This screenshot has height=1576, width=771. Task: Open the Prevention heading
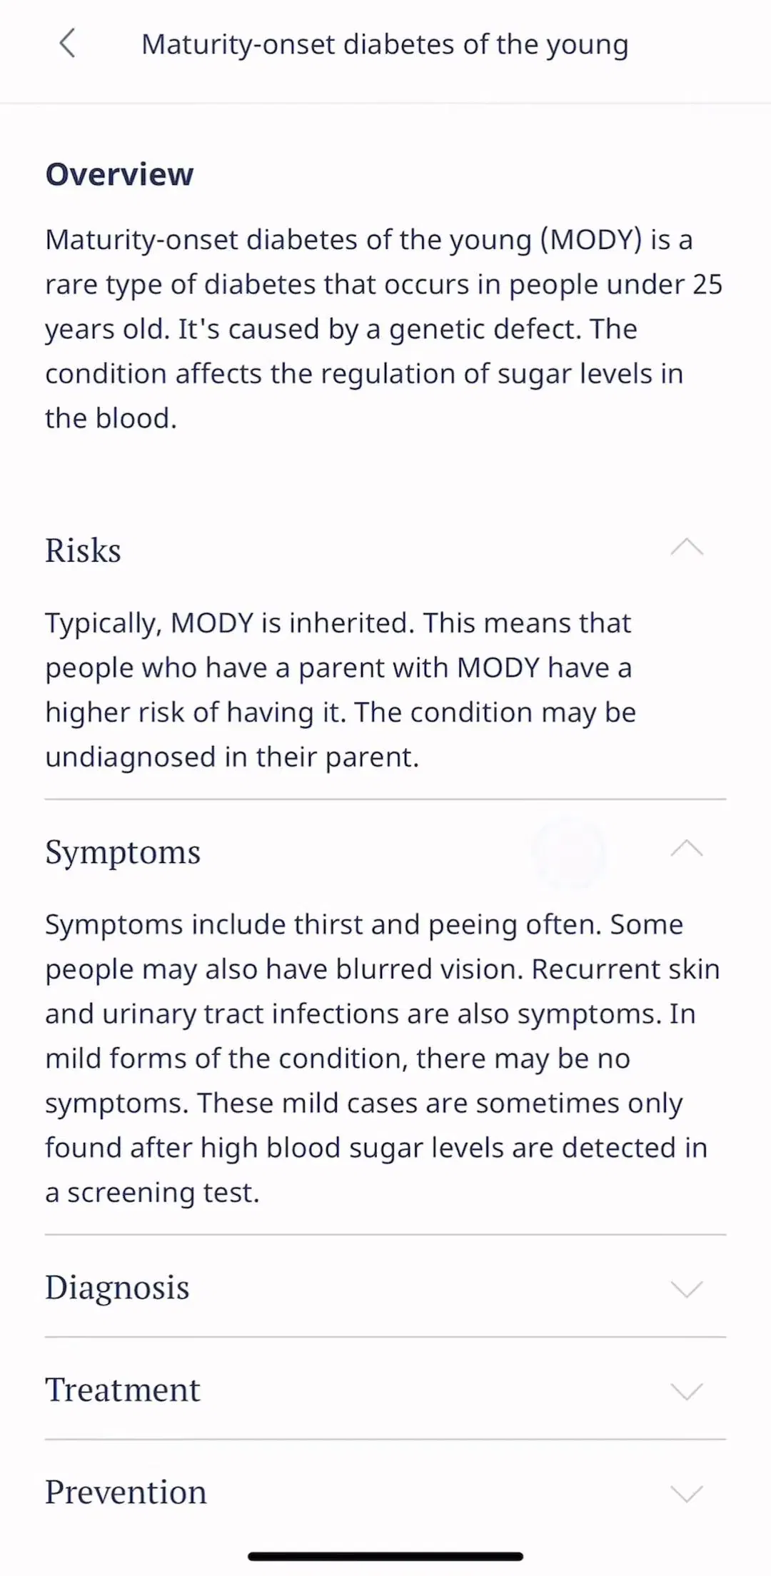tap(126, 1492)
